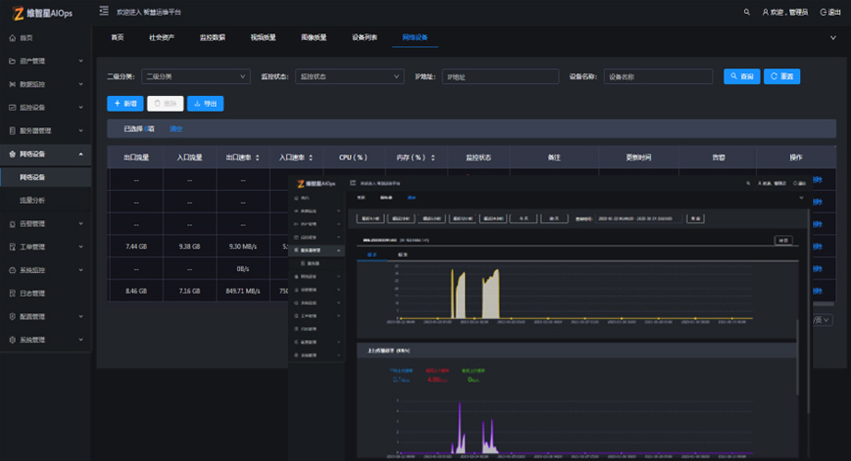Click the blue 查询 search button
The image size is (851, 461).
741,77
